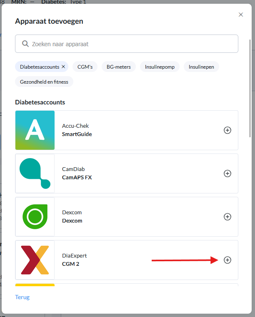Click the dialog's vertical scrollbar

[x=250, y=89]
